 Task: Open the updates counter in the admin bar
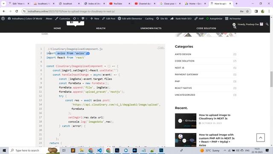point(76,18)
